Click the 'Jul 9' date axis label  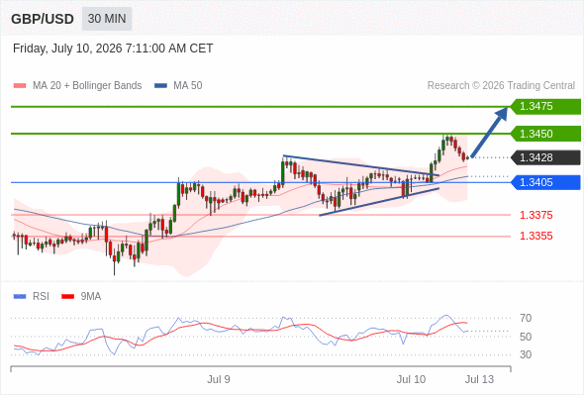tap(218, 379)
